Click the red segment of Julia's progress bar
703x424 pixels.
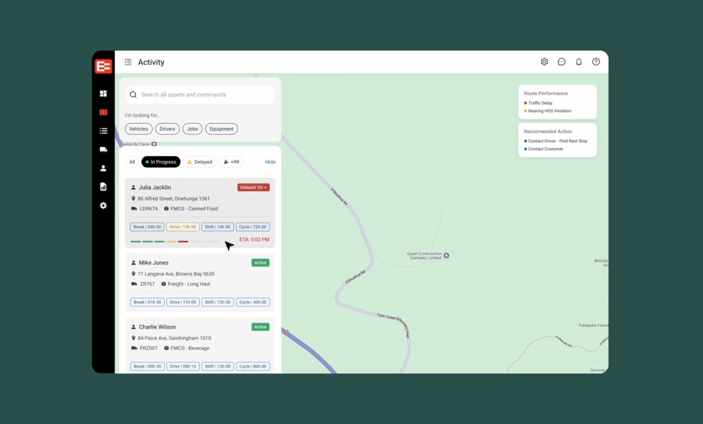pos(183,242)
